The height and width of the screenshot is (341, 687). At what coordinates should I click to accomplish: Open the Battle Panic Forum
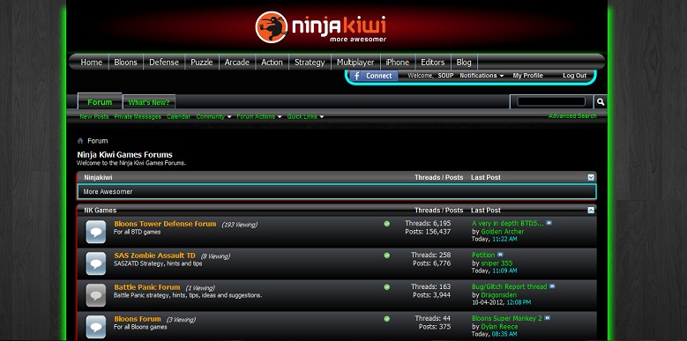[146, 287]
